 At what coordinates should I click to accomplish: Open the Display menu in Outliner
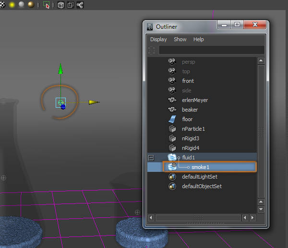[158, 39]
